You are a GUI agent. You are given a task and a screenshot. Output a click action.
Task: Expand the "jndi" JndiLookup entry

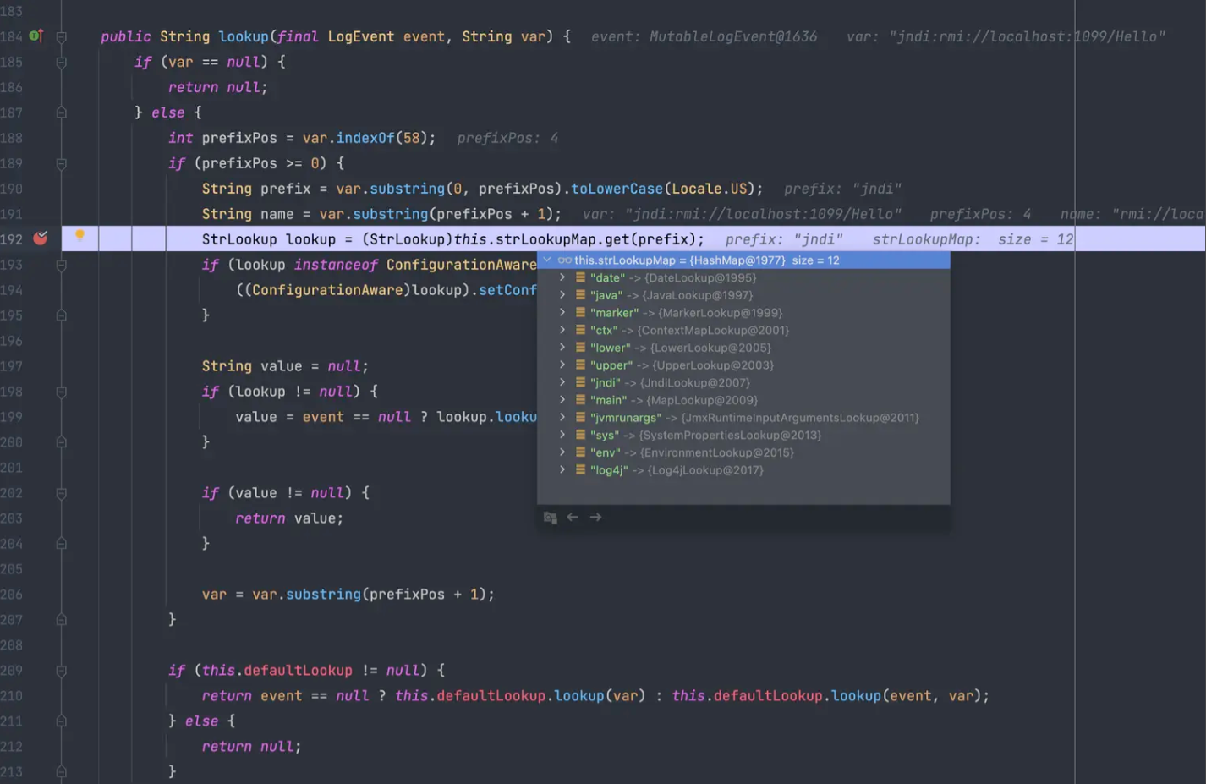click(x=562, y=382)
